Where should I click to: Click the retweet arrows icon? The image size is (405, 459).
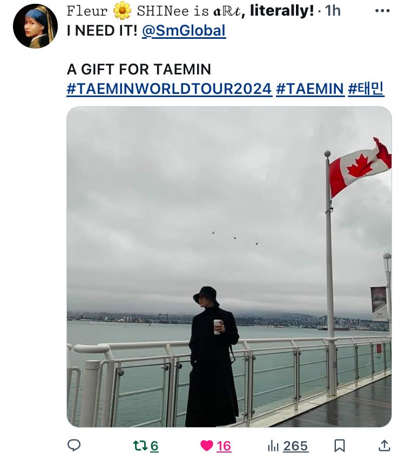tap(140, 446)
